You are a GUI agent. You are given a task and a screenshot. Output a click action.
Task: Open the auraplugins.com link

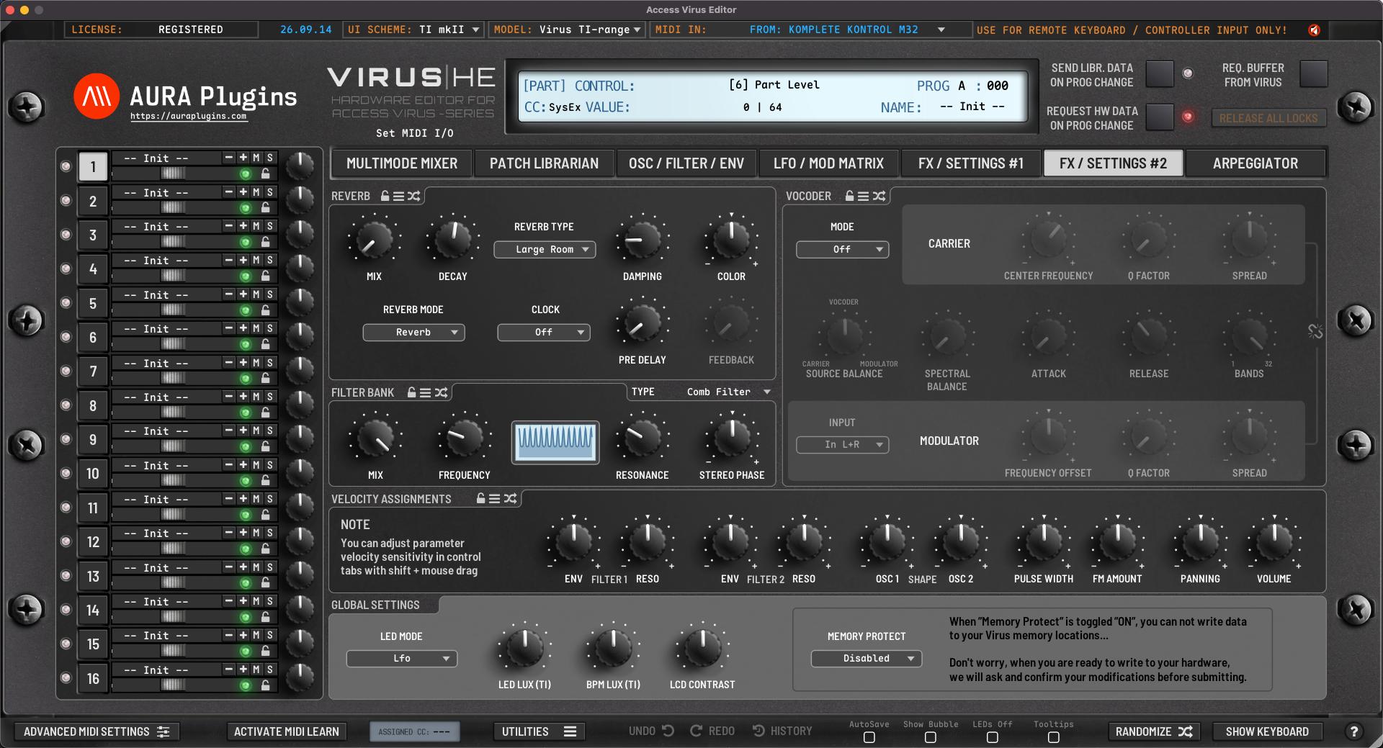(189, 116)
